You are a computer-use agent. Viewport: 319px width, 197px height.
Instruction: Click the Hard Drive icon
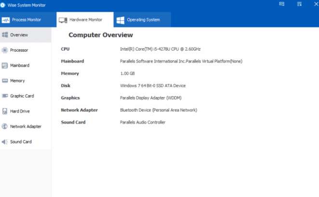(x=5, y=111)
